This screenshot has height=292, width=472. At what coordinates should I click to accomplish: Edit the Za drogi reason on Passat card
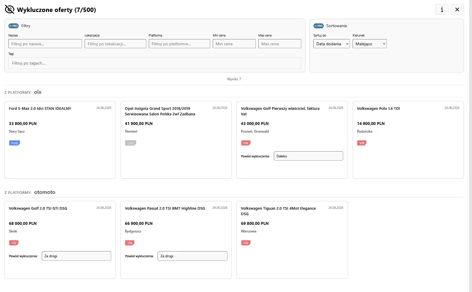[192, 256]
